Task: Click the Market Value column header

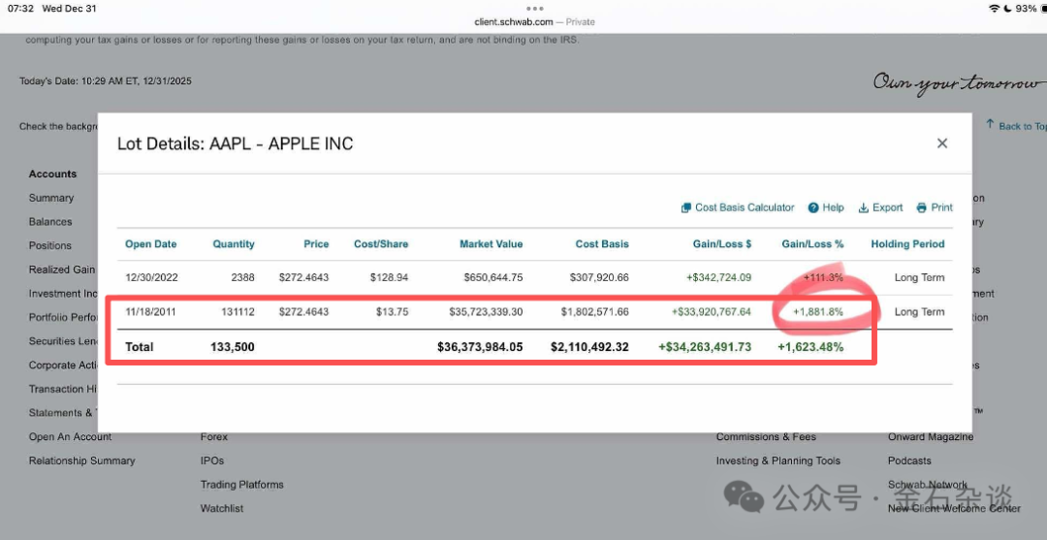Action: point(491,244)
